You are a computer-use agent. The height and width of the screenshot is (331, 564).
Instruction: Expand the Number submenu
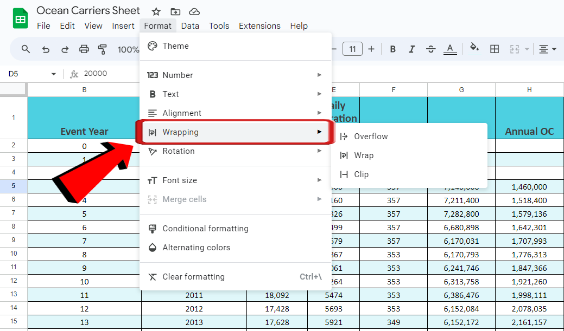[x=179, y=75]
